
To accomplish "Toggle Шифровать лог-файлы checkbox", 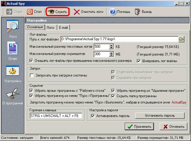I will [139, 61].
